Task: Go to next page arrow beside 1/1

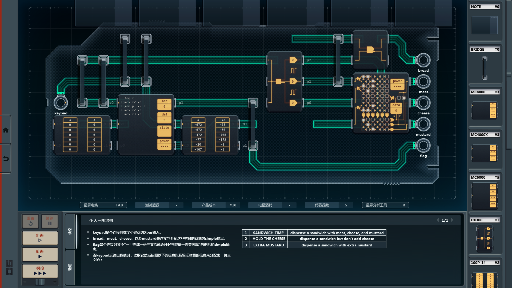Action: 452,220
